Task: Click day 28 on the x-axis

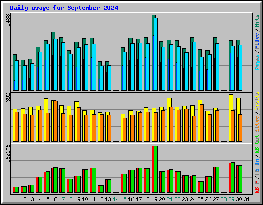Action: point(223,199)
